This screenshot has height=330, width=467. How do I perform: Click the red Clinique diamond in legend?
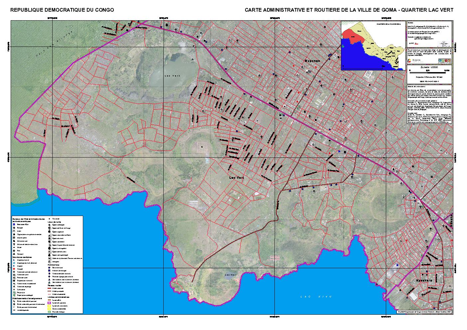click(14, 269)
